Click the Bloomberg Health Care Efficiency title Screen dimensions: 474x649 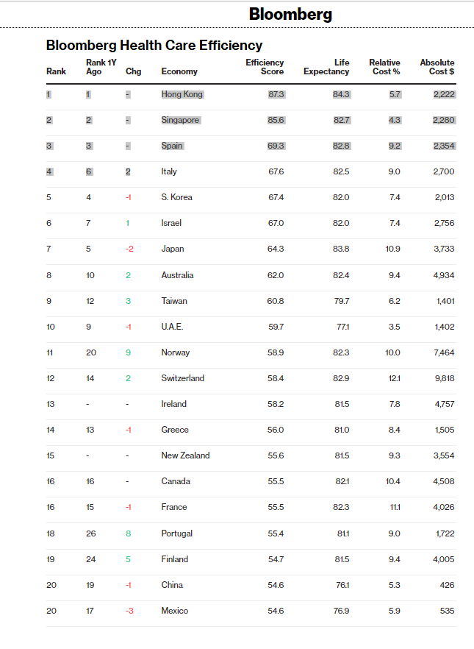[154, 45]
